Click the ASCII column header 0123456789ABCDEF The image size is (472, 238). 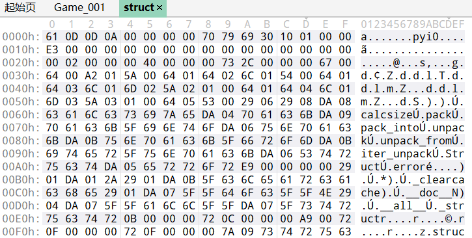(413, 24)
